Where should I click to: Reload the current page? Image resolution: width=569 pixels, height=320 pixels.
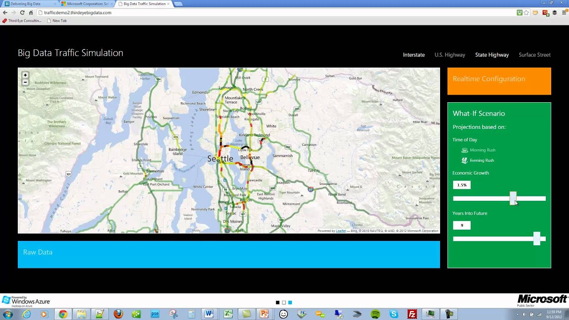pos(22,13)
